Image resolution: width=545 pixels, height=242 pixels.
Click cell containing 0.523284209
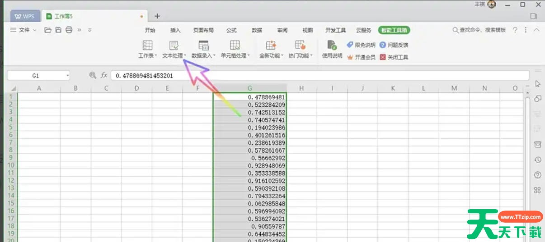(249, 105)
